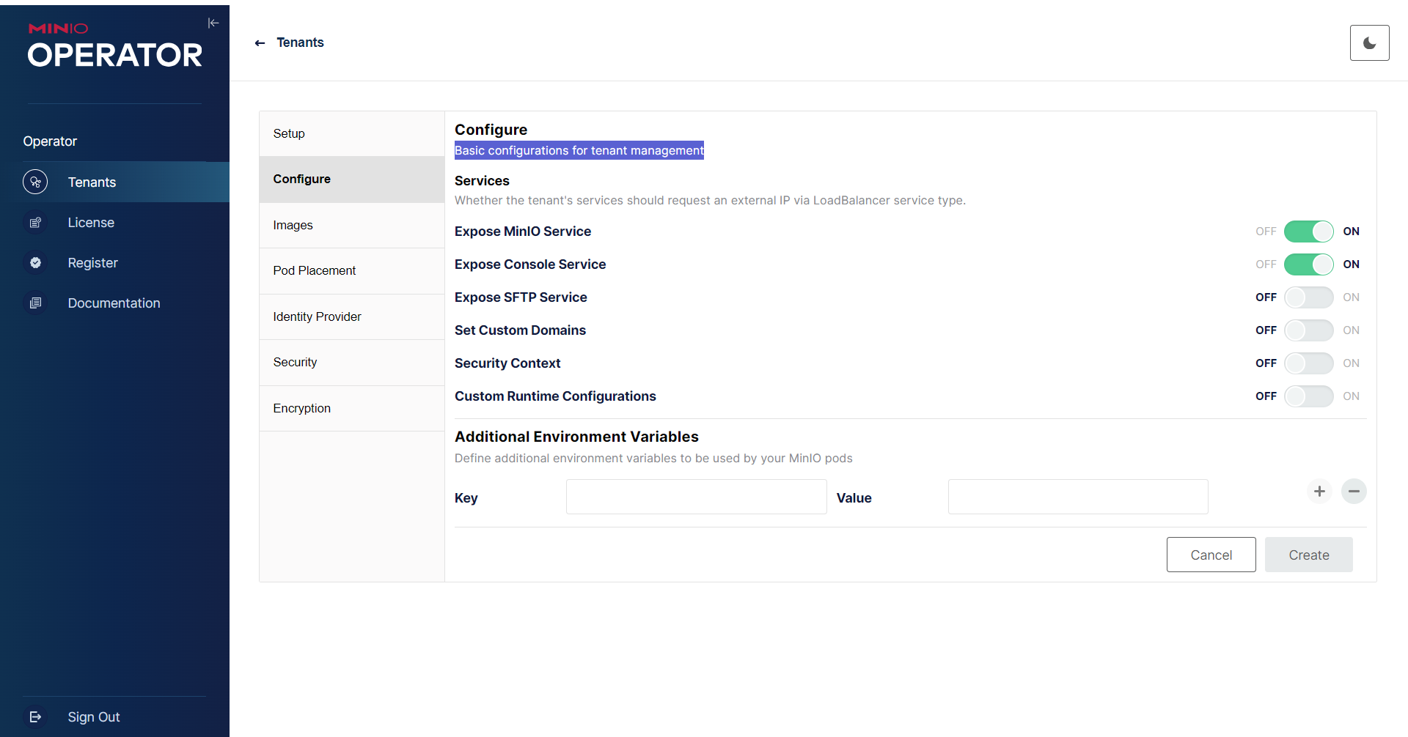Switch to the Pod Placement tab

click(x=315, y=271)
